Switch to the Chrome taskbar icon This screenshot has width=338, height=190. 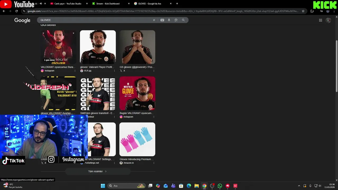204,186
